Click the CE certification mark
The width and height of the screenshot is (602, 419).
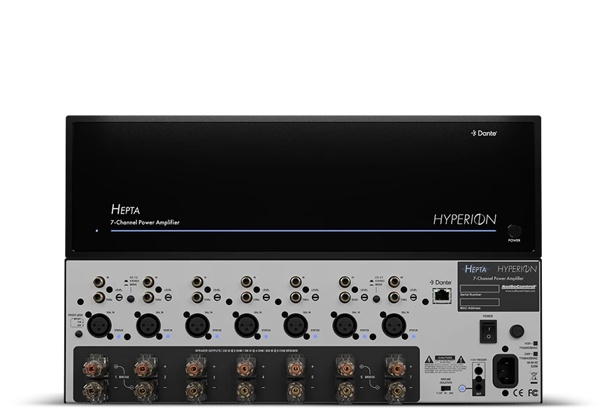pos(518,392)
